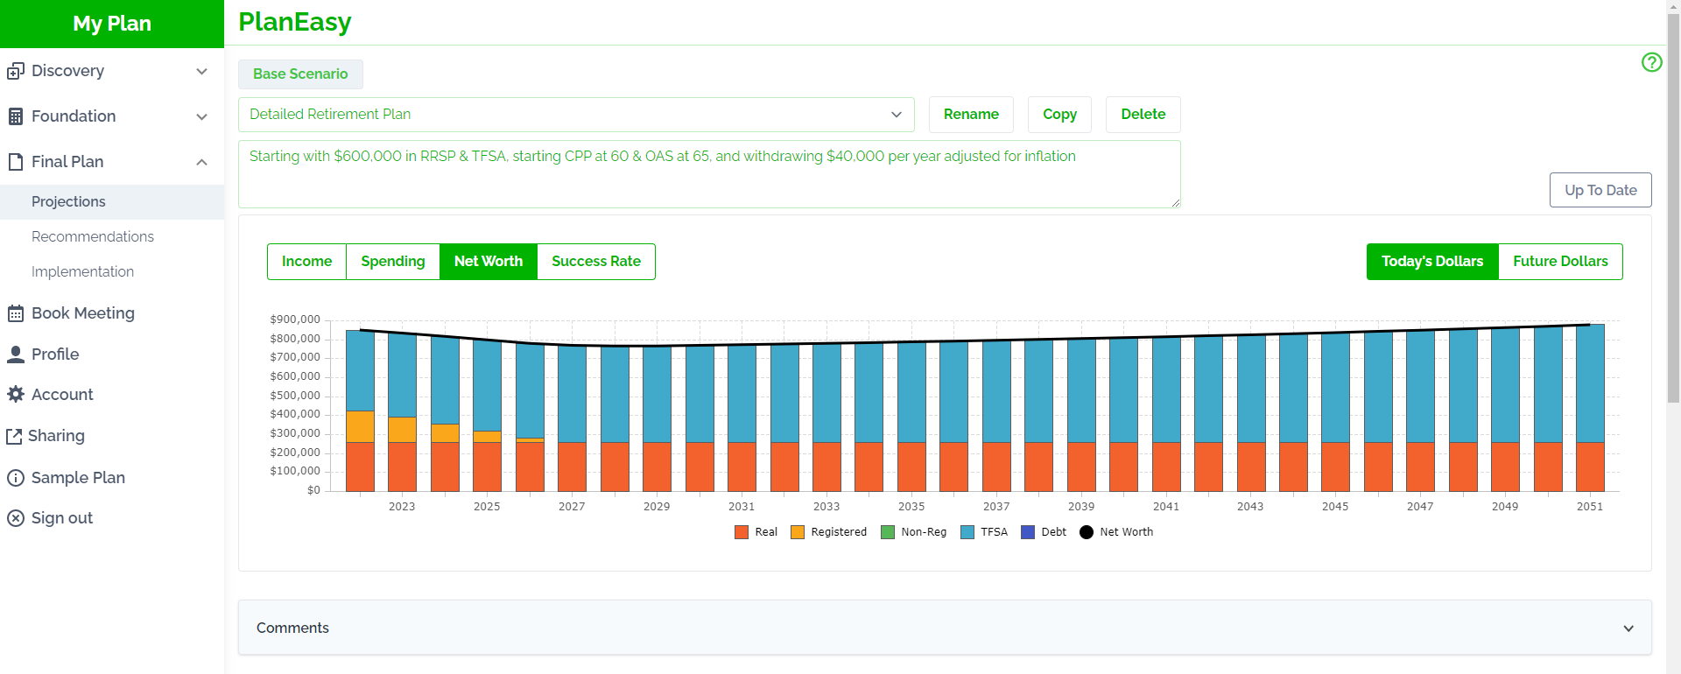Screen dimensions: 1681x674
Task: Toggle Registered series in chart legend
Action: (x=828, y=532)
